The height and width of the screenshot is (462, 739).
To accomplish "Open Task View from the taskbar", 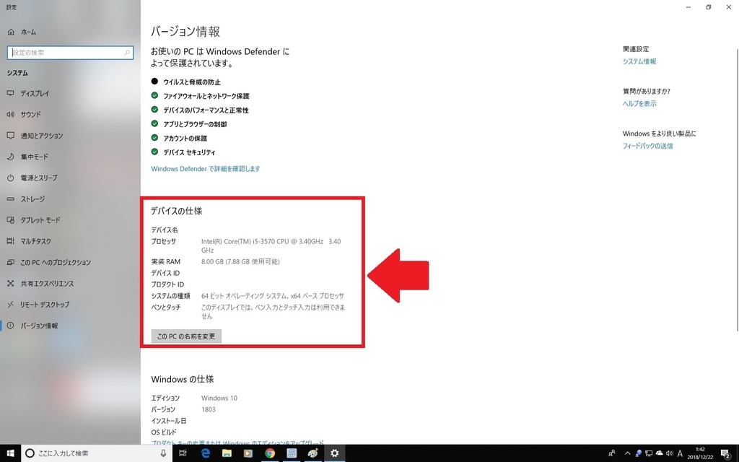I will 183,453.
